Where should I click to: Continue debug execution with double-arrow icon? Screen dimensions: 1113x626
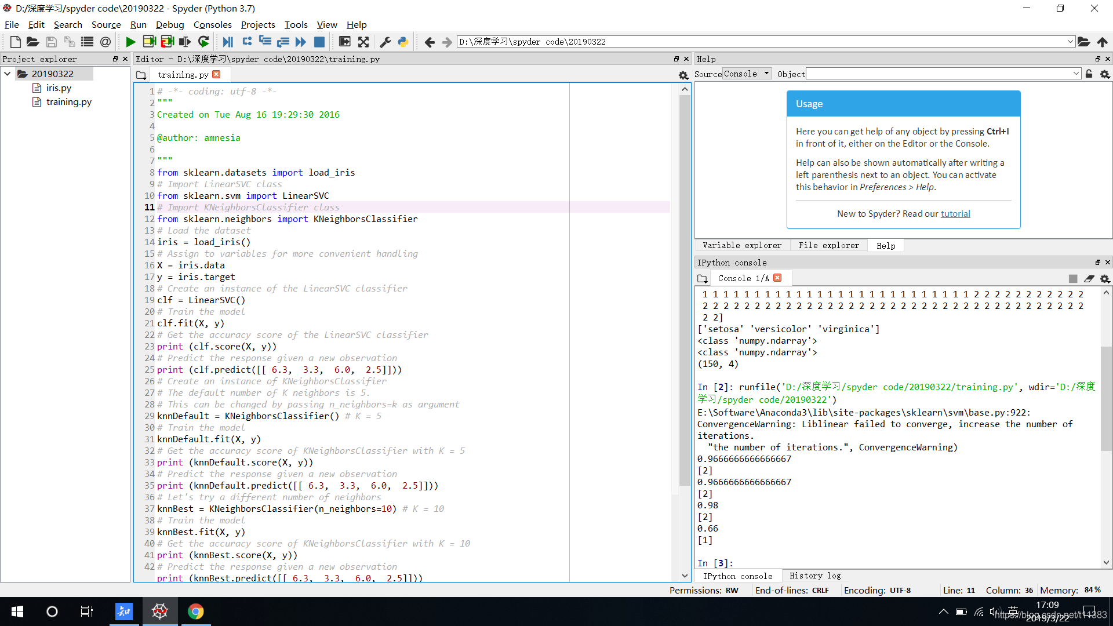click(x=301, y=42)
